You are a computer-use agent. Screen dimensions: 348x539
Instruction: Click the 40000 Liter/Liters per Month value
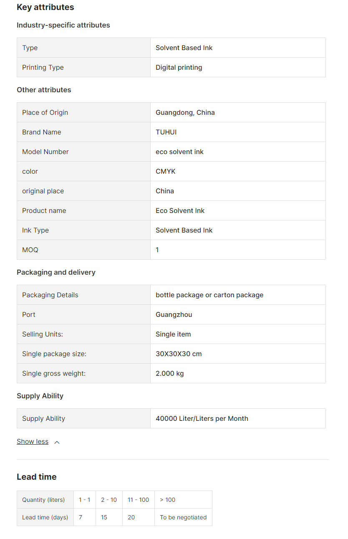click(202, 419)
